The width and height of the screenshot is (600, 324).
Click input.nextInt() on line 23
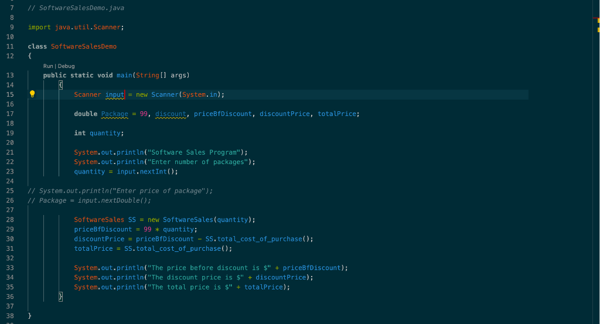click(147, 172)
